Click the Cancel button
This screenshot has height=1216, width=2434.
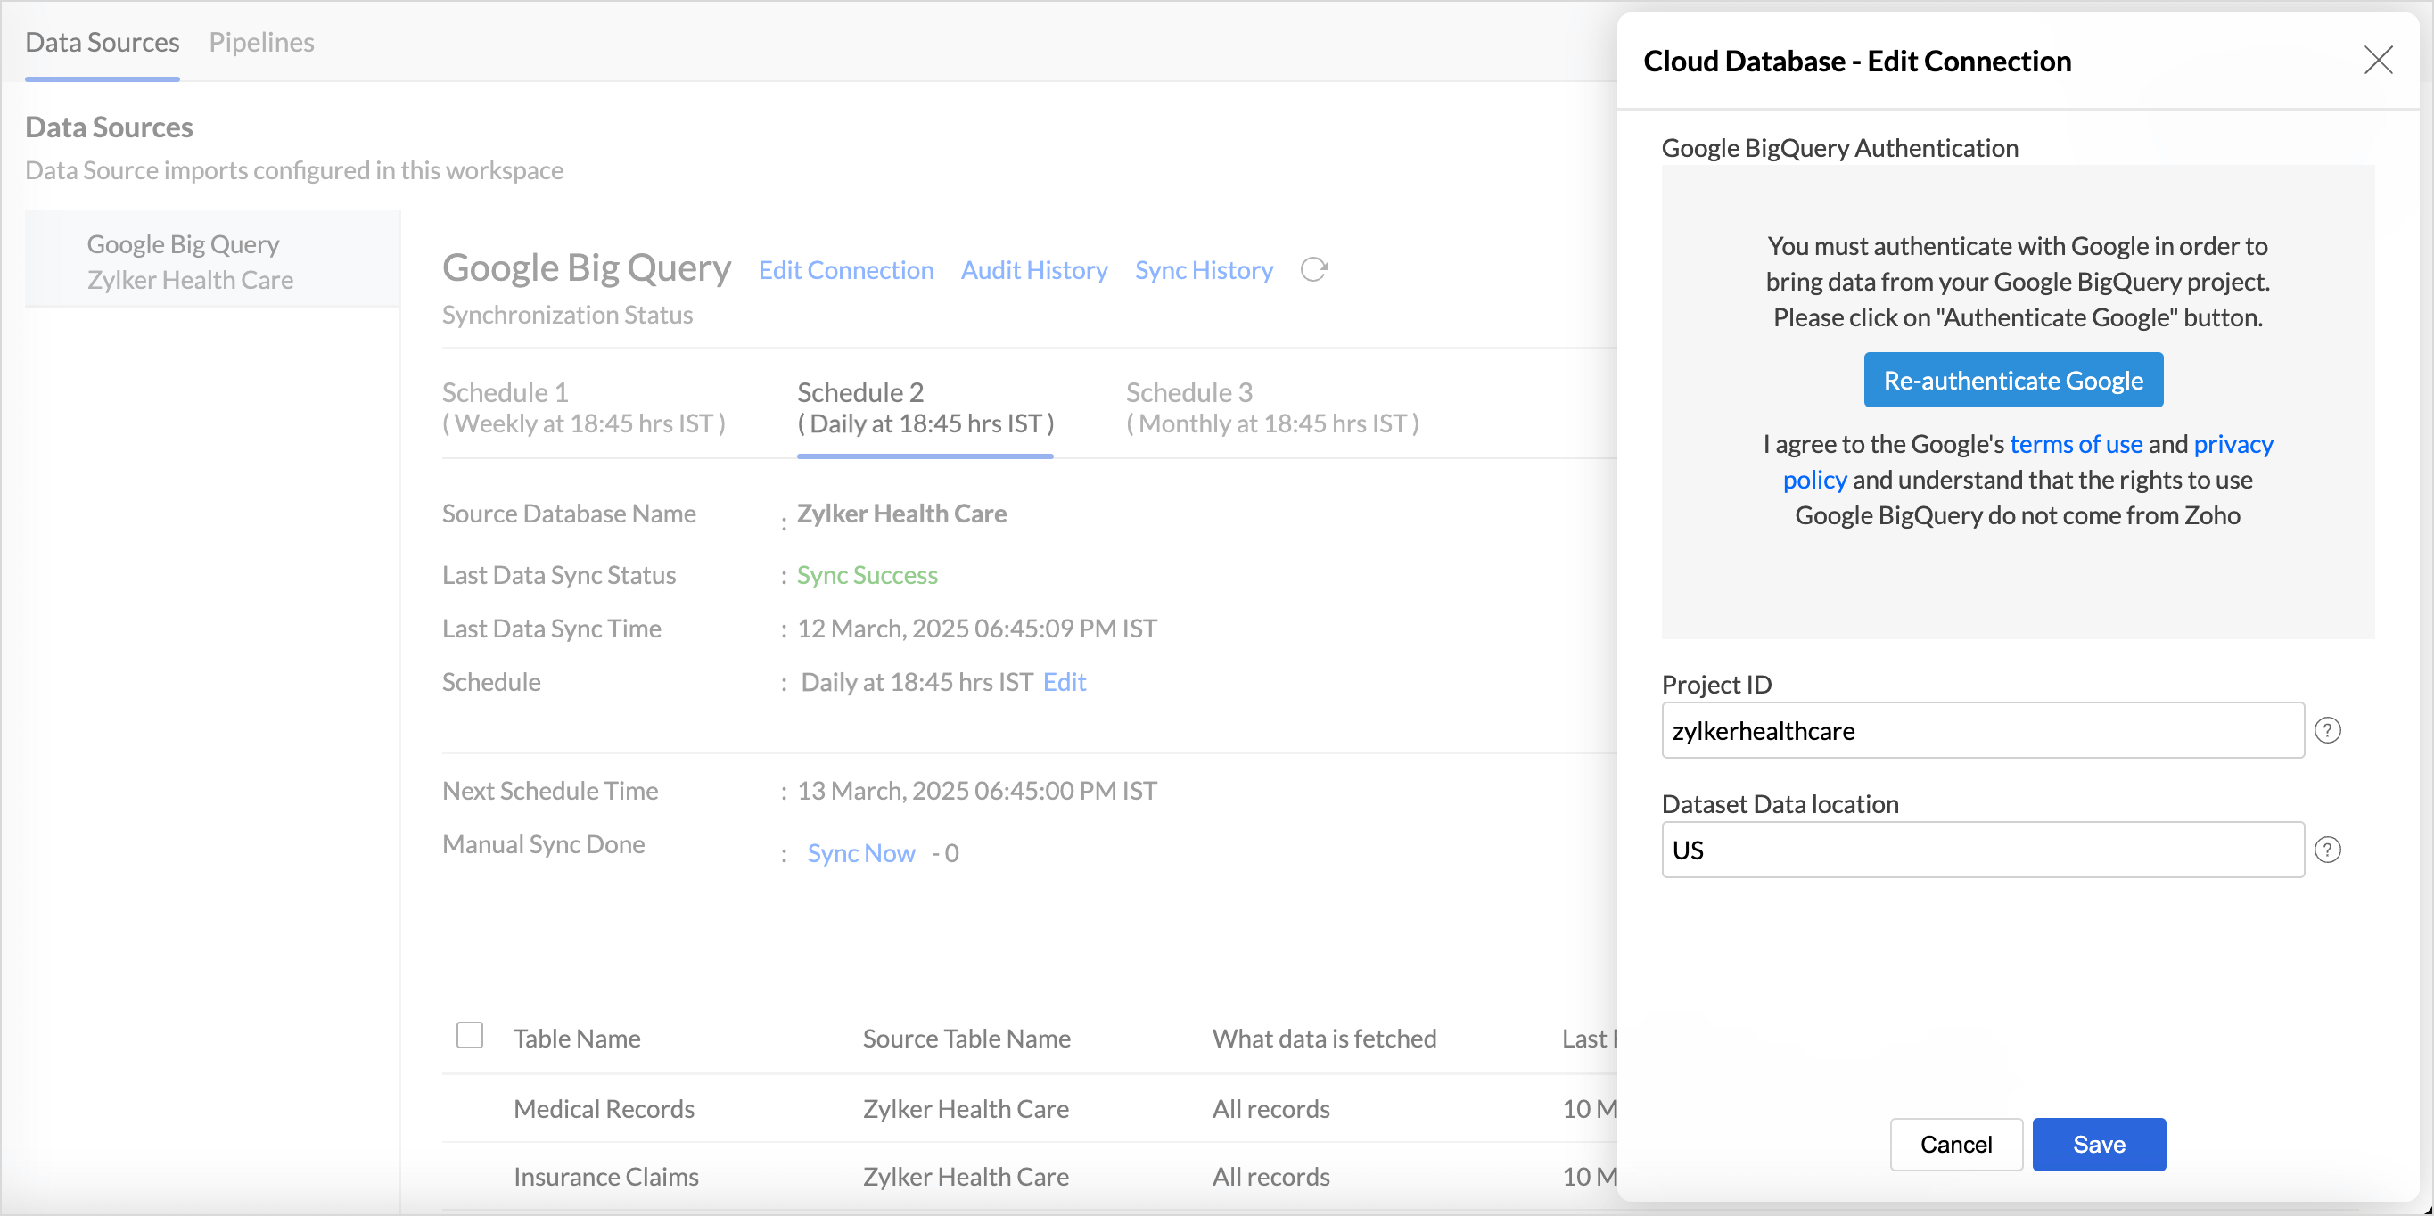[1956, 1144]
